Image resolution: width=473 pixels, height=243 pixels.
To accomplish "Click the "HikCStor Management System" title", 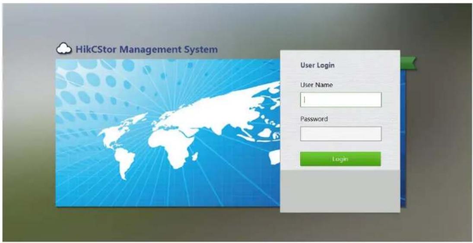I will pyautogui.click(x=146, y=49).
